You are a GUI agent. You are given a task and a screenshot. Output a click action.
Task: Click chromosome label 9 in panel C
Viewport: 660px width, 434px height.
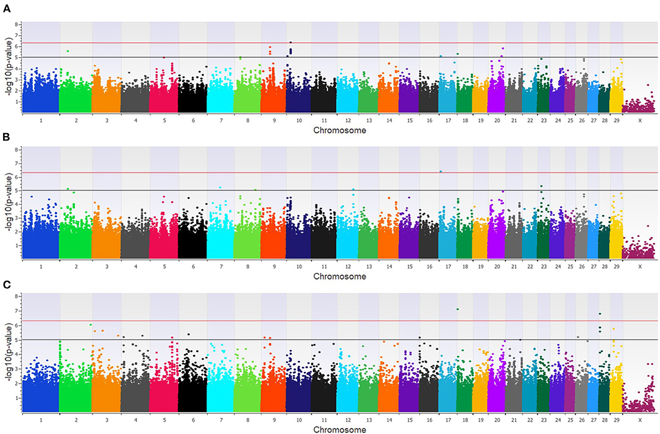[274, 419]
